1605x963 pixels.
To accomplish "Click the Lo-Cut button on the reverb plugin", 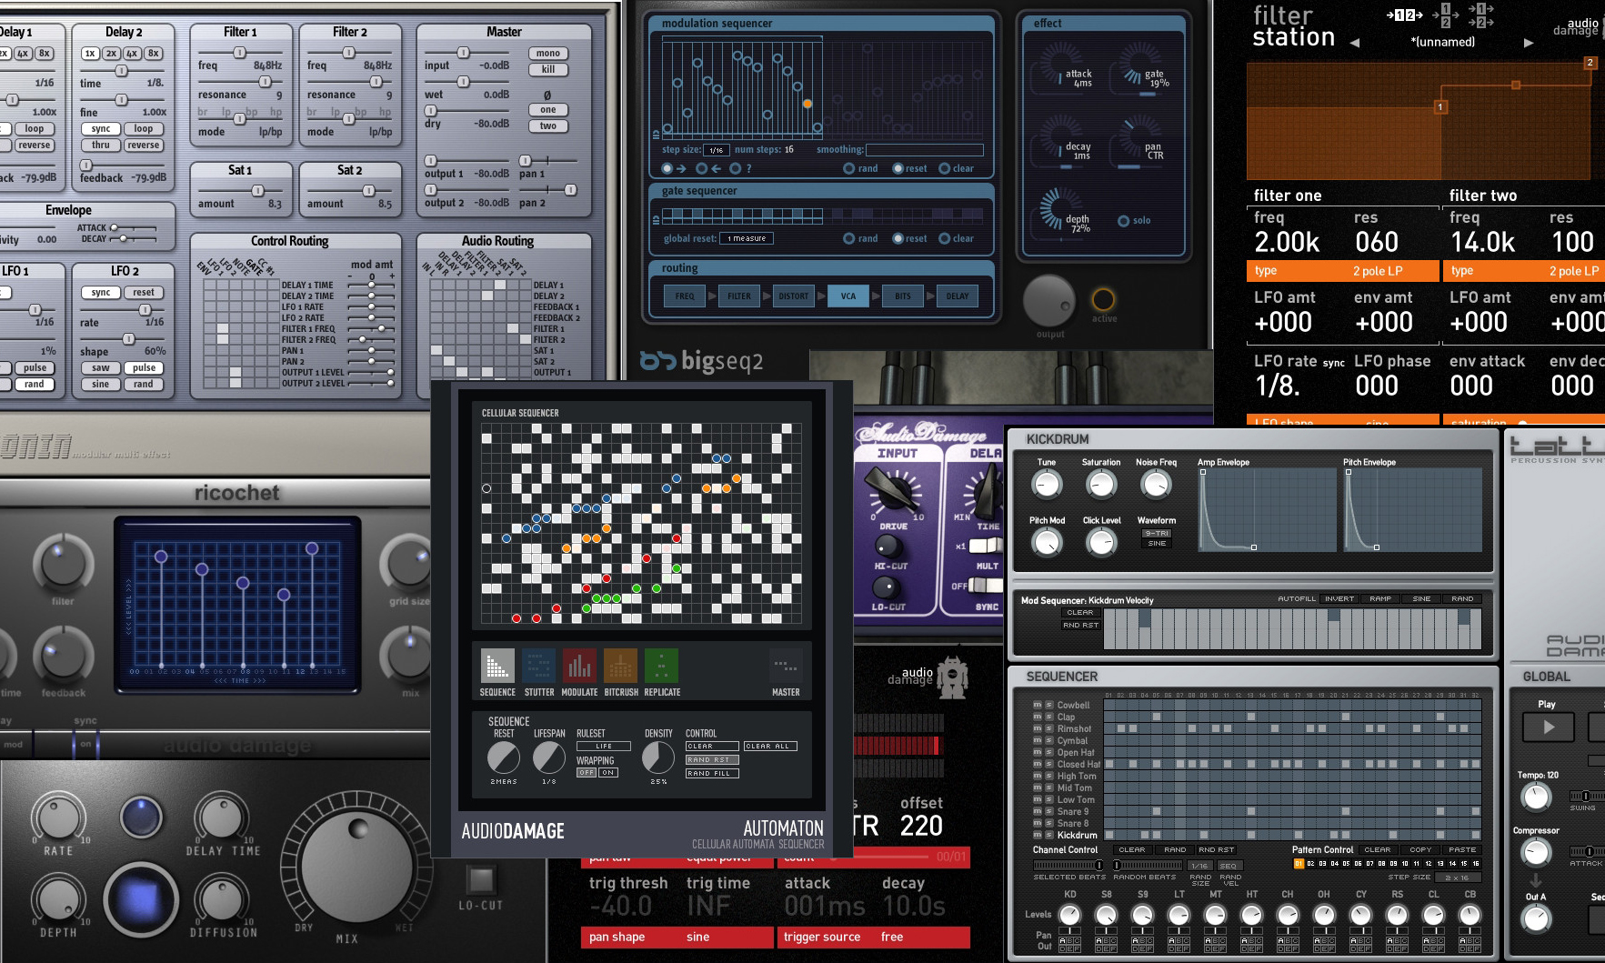I will click(481, 879).
